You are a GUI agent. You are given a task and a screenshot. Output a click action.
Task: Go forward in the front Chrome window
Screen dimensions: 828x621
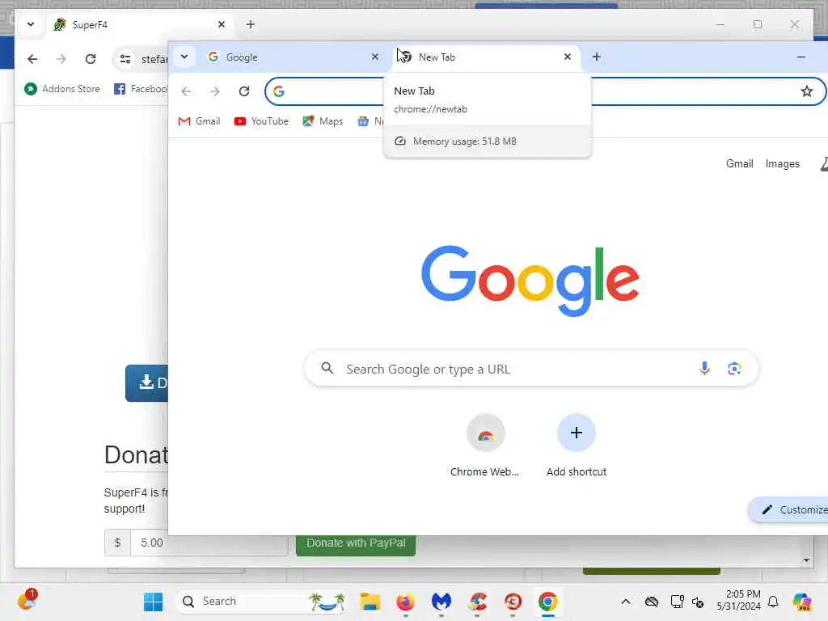(214, 91)
